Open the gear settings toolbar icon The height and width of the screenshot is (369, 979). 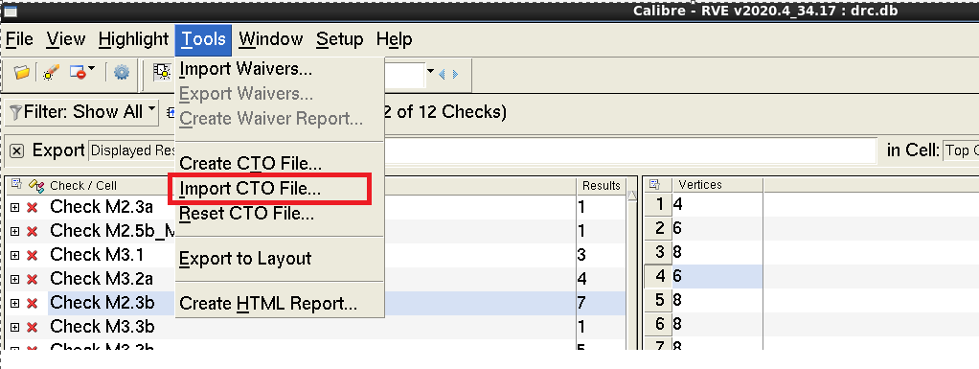click(x=121, y=73)
